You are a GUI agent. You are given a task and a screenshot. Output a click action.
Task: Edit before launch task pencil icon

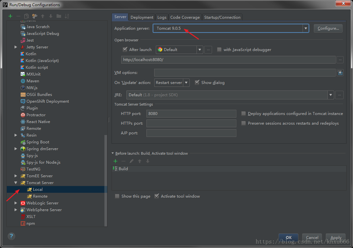click(132, 161)
